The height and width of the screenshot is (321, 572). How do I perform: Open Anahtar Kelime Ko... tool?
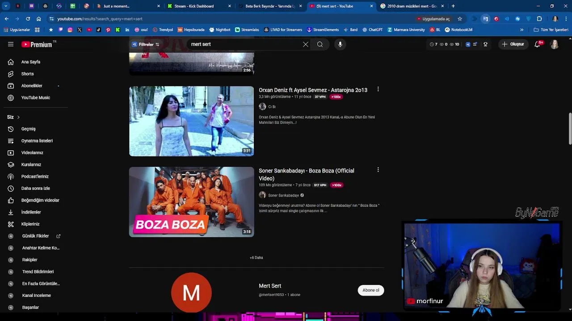pos(41,248)
